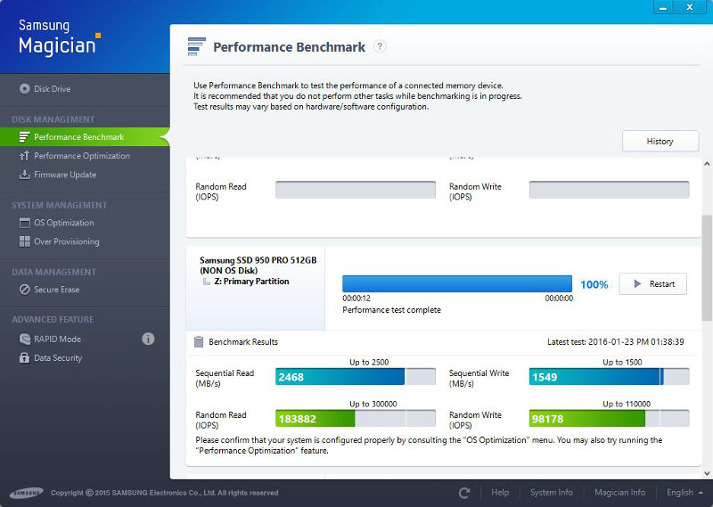713x507 pixels.
Task: Click the Samsung logo in footer
Action: [27, 493]
